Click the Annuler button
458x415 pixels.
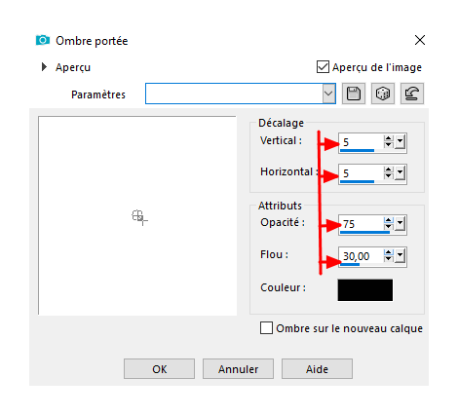coord(238,369)
